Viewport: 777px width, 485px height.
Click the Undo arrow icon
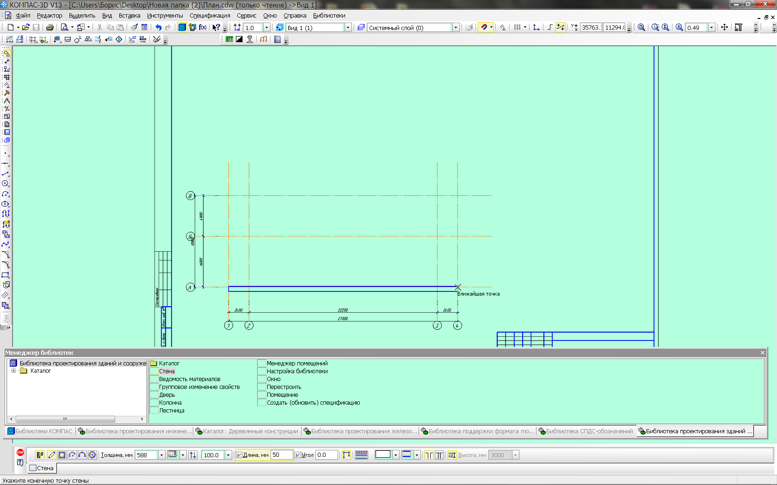click(x=158, y=28)
